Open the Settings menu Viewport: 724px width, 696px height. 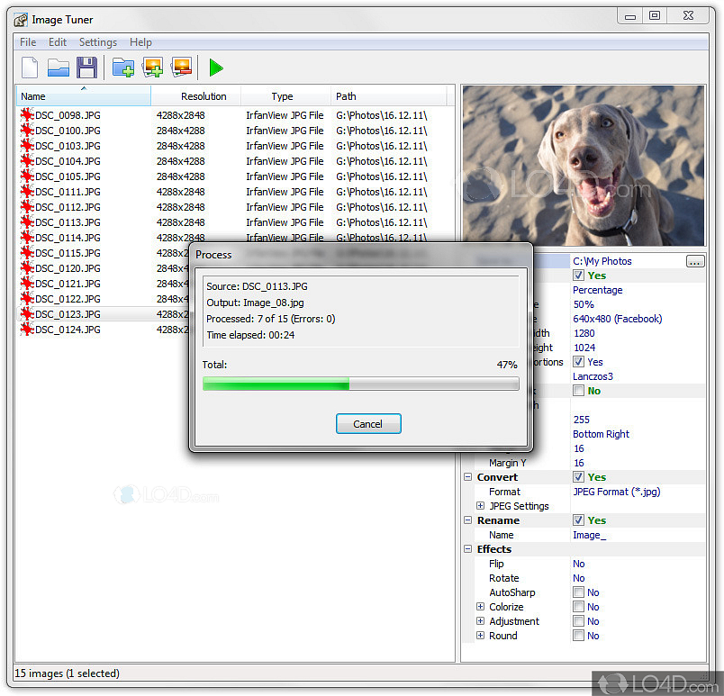point(97,41)
